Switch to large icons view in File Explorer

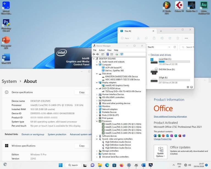(x=191, y=87)
